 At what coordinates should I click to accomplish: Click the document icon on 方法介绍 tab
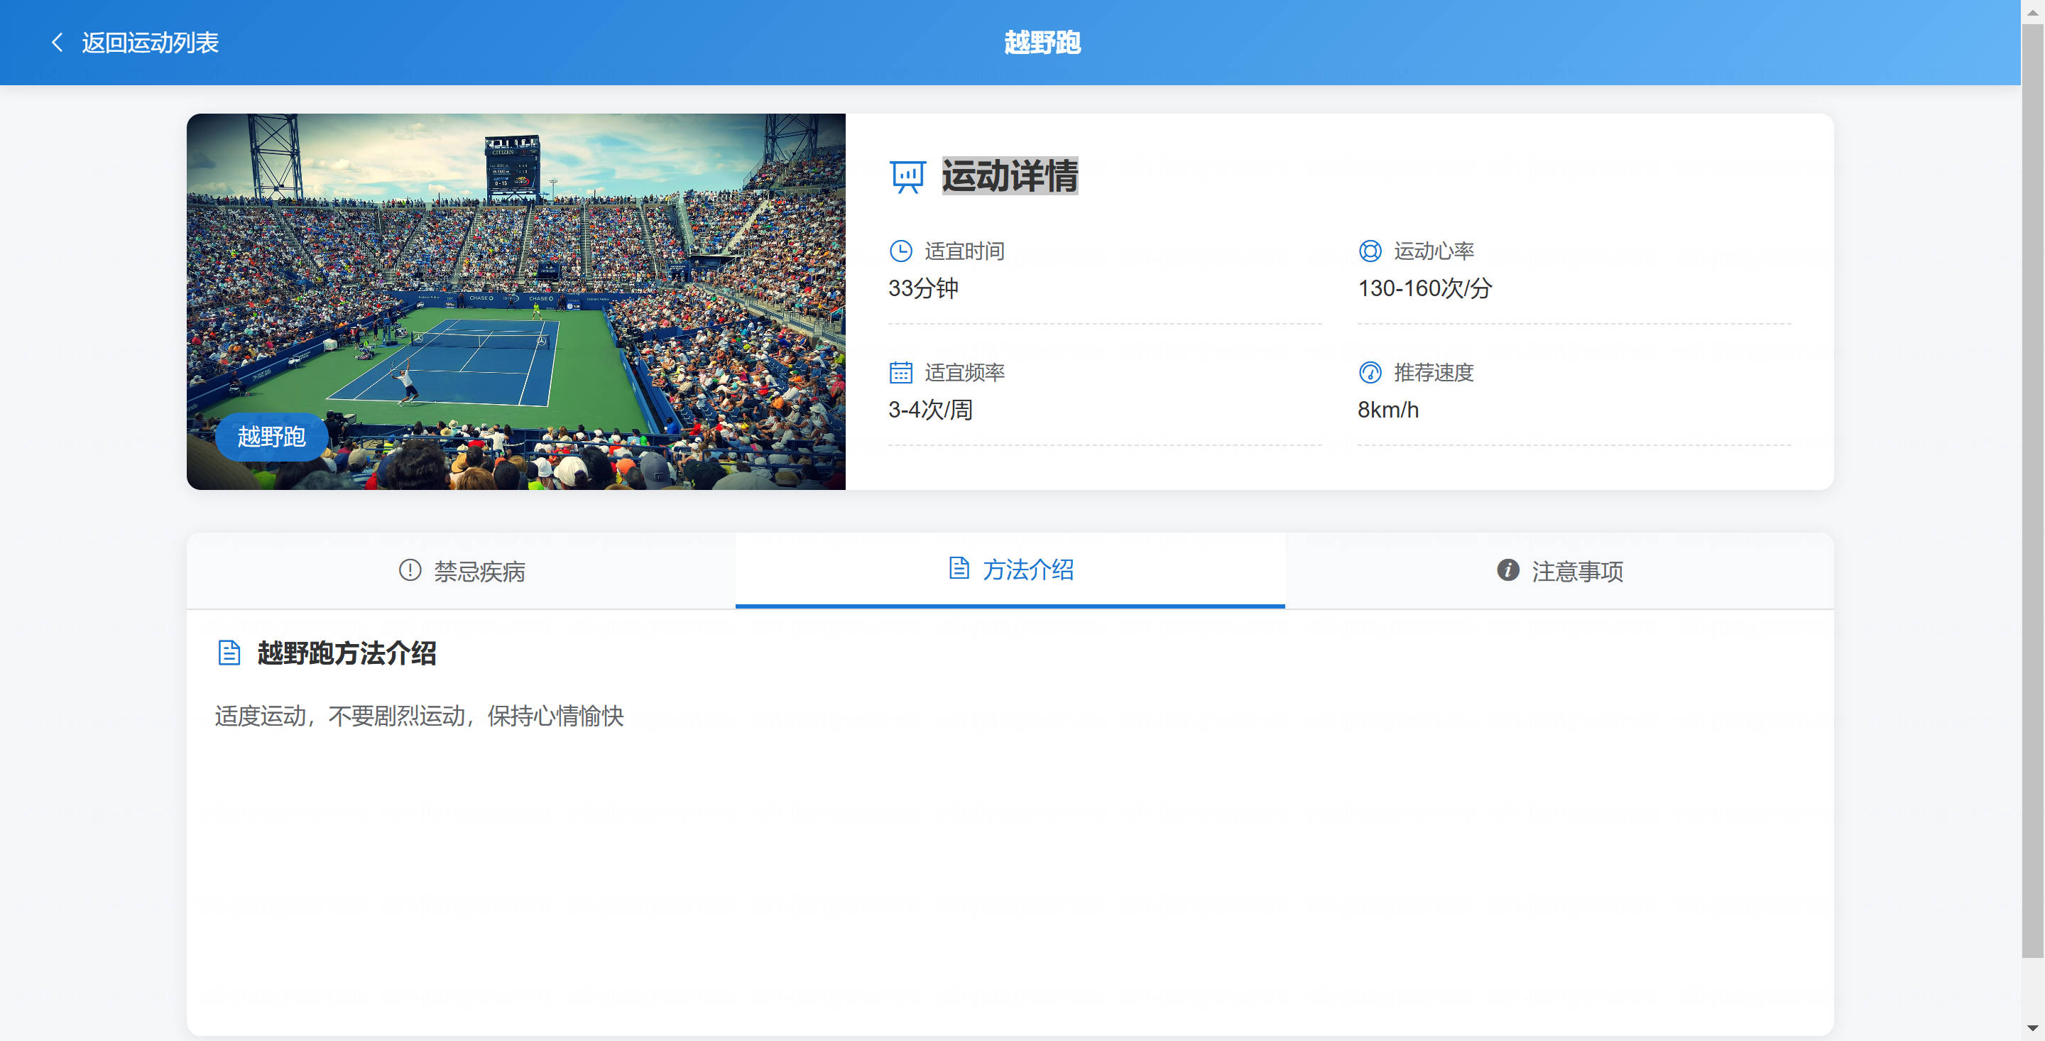point(959,569)
